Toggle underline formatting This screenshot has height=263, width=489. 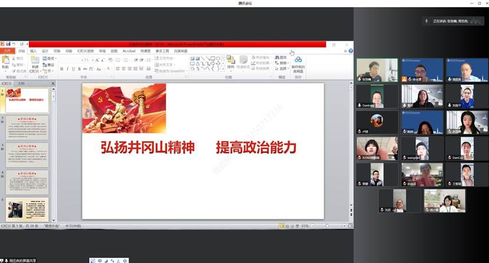click(x=72, y=69)
